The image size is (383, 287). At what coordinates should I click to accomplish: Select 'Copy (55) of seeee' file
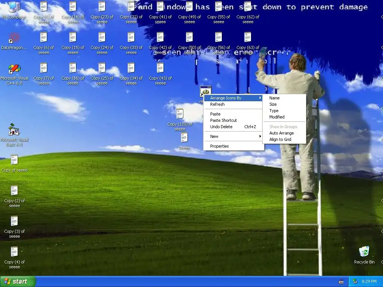(x=218, y=12)
